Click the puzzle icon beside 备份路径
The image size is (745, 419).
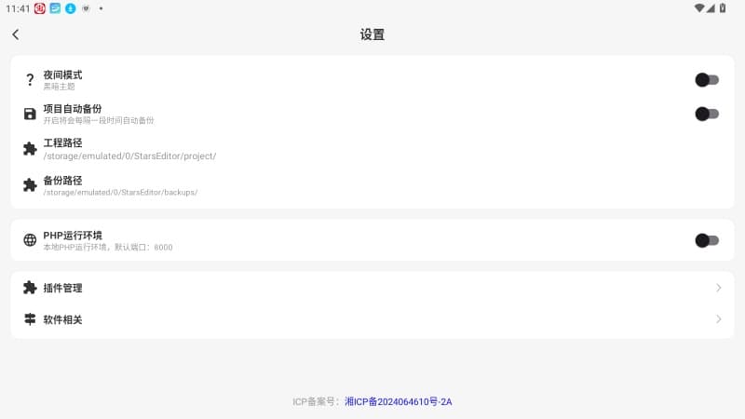pos(30,185)
